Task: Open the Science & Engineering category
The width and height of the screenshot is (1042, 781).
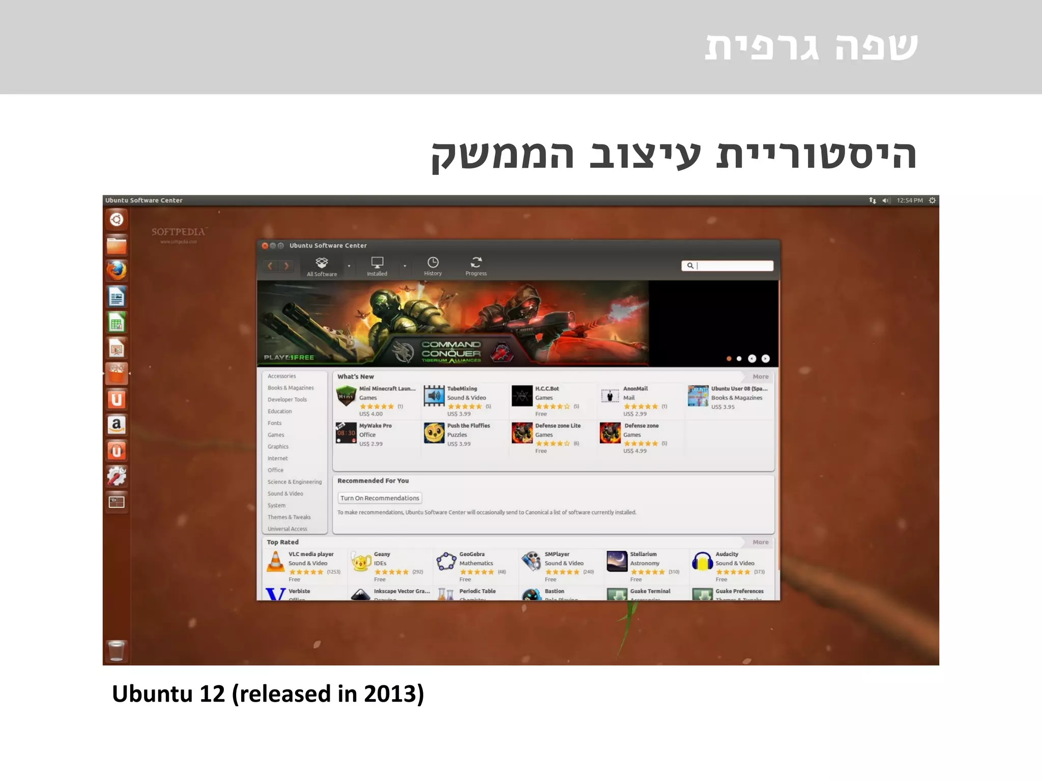Action: [295, 482]
